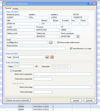
Task: Click the Ciudad field containing BARCELONA
Action: [x=21, y=30]
